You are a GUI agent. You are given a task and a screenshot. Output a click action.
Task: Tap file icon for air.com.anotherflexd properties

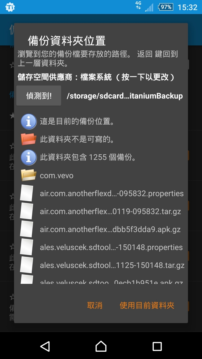coord(27,193)
